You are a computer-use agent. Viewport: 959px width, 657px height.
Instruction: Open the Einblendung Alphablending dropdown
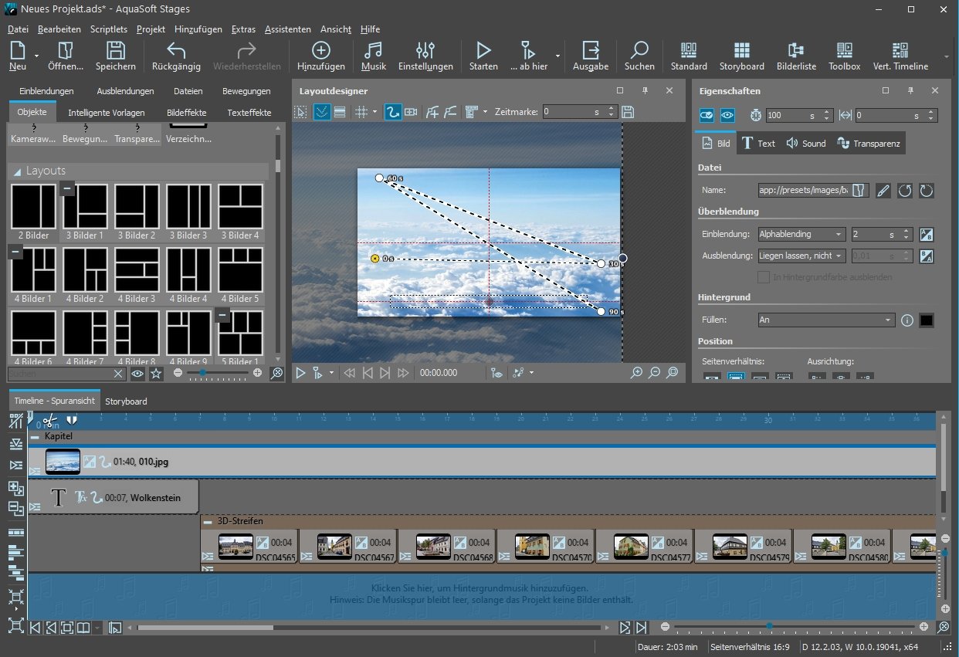pyautogui.click(x=801, y=234)
